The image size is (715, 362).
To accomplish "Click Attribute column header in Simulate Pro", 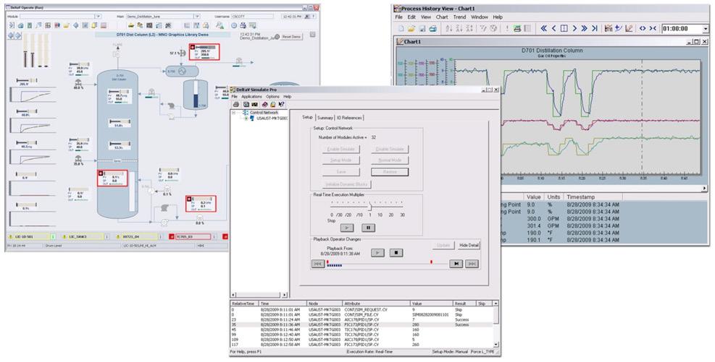I will (376, 303).
